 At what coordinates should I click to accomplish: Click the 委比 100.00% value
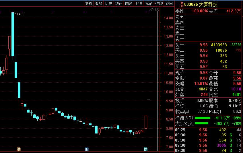click(200, 11)
